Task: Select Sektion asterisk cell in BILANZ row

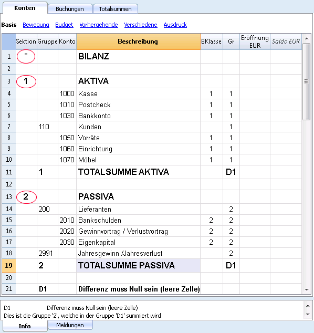Action: [26, 57]
